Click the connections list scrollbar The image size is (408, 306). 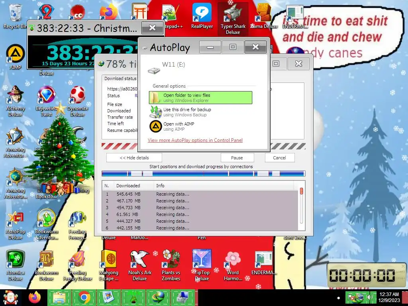coord(301,206)
